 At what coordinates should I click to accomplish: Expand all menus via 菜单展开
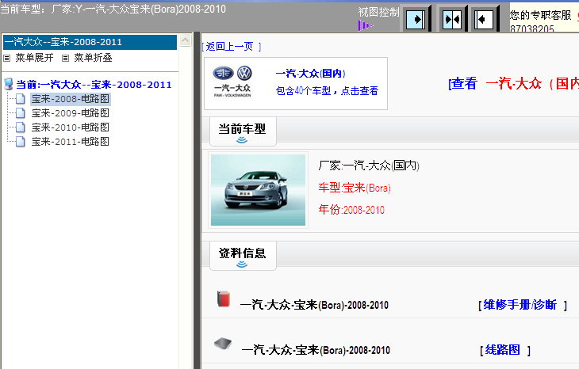pyautogui.click(x=34, y=58)
